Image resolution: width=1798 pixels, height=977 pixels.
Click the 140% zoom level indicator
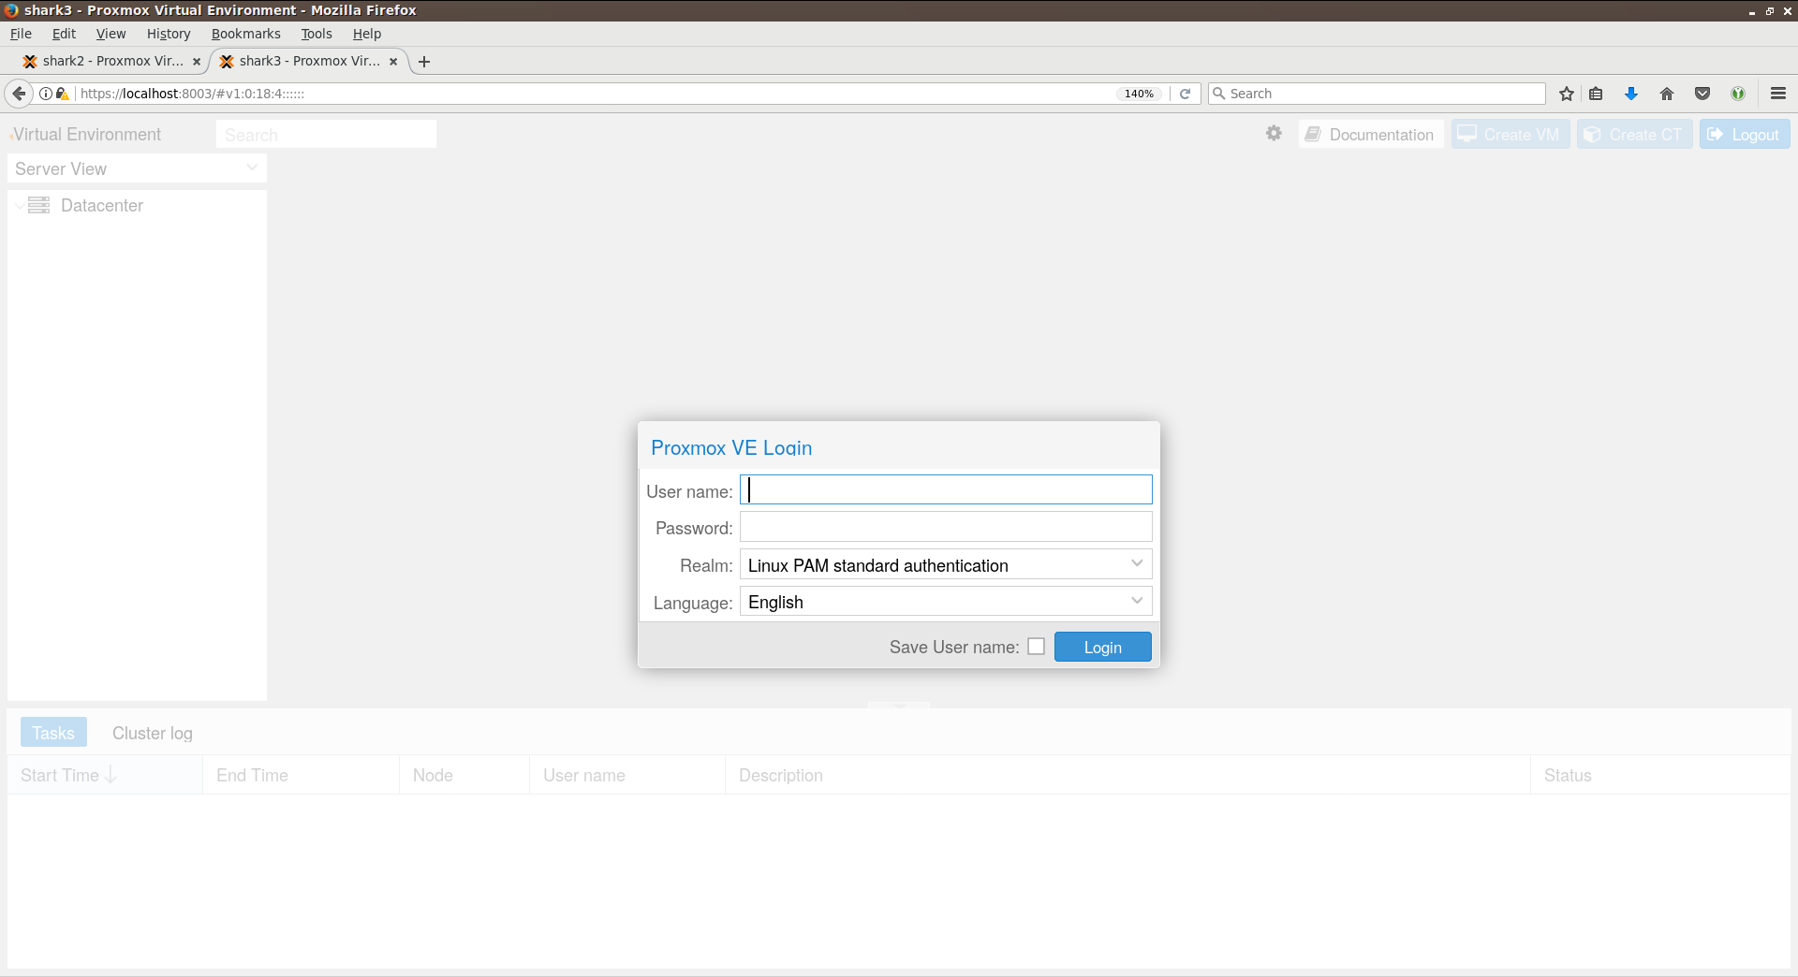[x=1139, y=94]
